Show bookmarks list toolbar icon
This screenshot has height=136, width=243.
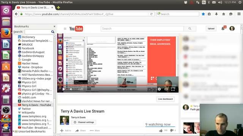[x=209, y=14]
